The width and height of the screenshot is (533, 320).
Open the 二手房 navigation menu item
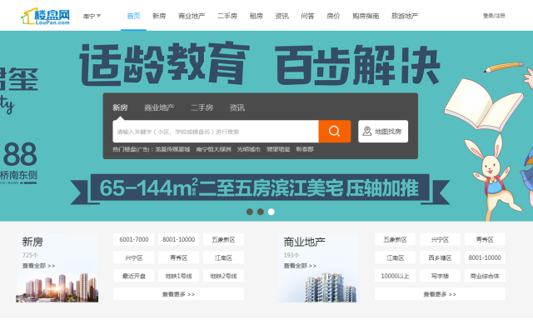(227, 16)
